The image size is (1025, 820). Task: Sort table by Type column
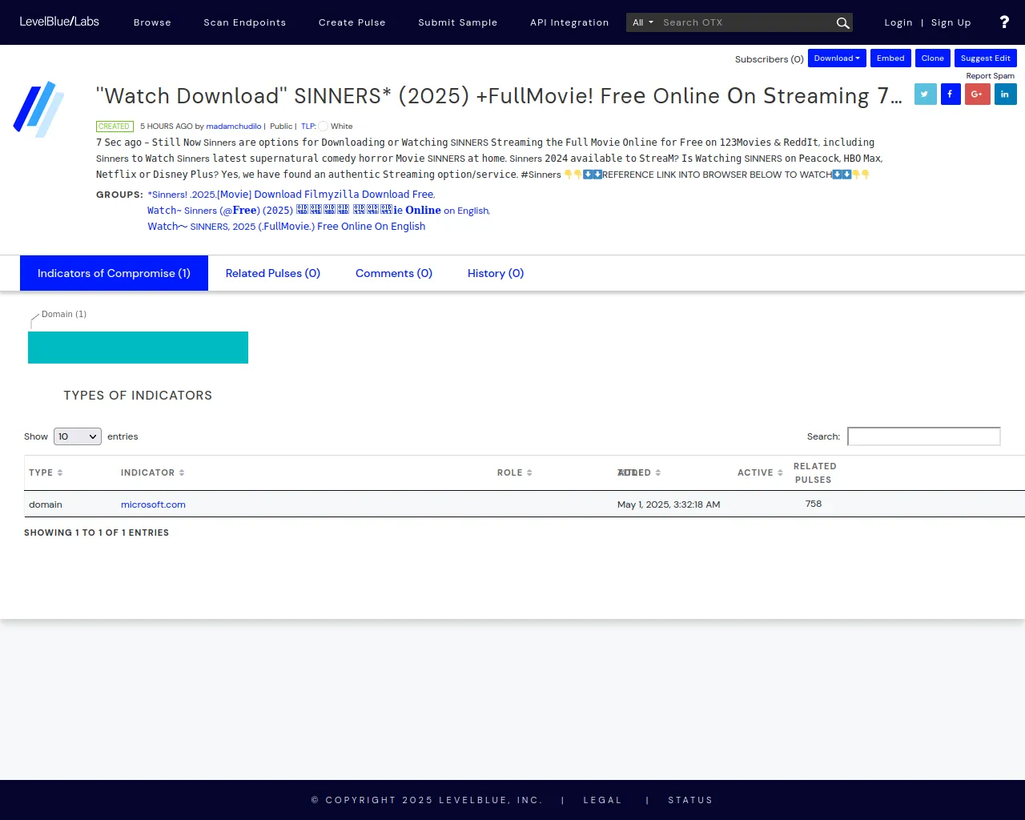46,472
